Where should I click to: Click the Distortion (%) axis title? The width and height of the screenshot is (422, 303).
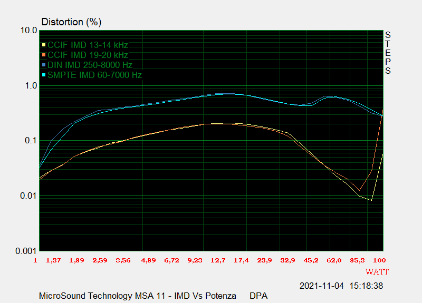tap(71, 22)
